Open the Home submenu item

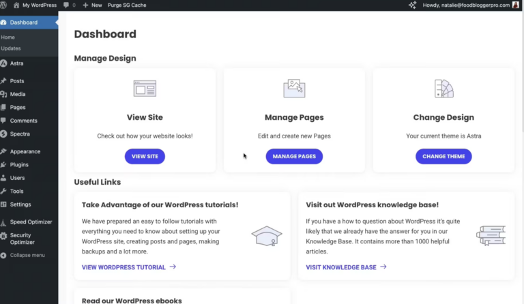coord(8,37)
